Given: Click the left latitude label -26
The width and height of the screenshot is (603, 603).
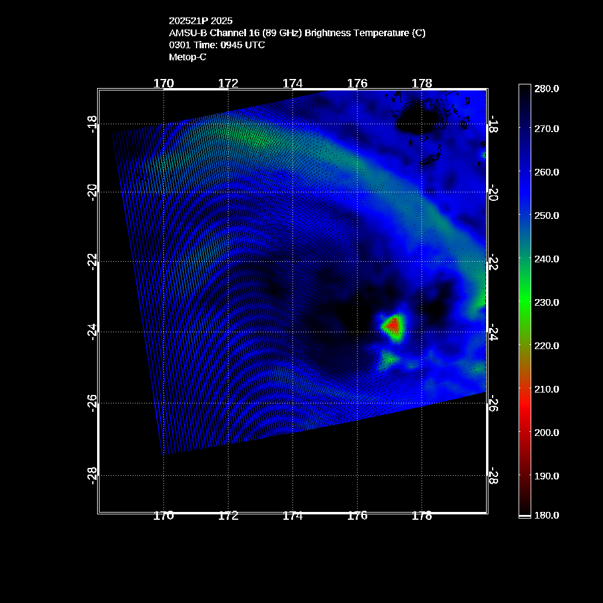Looking at the screenshot, I should 92,403.
